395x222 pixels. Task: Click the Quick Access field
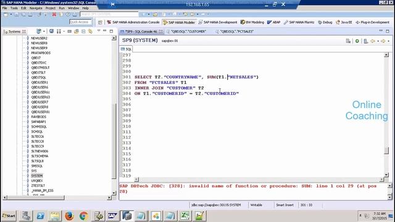[x=80, y=22]
